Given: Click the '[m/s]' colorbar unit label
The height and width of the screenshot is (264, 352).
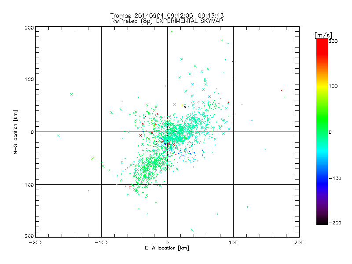Looking at the screenshot, I should [323, 35].
